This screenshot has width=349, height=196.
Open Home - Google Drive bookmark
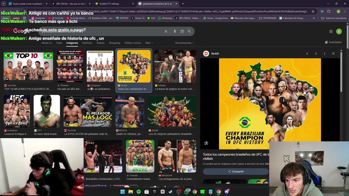[215, 18]
